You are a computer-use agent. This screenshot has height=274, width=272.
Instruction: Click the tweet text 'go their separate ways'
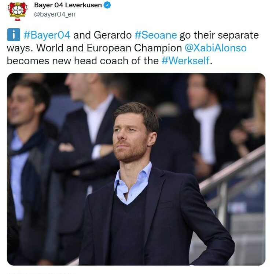[x=133, y=42]
